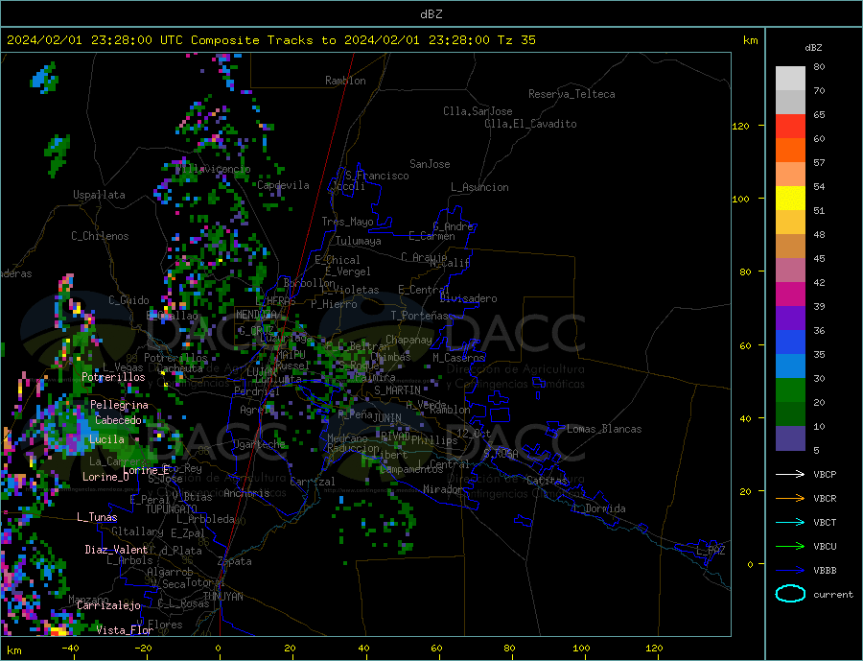Click the 'dBZ' title at the top
Screen dimensions: 863x661
point(431,14)
